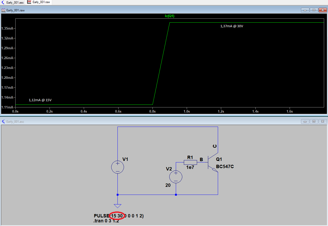
Task: Click the ground symbol in schematic
Action: click(117, 206)
